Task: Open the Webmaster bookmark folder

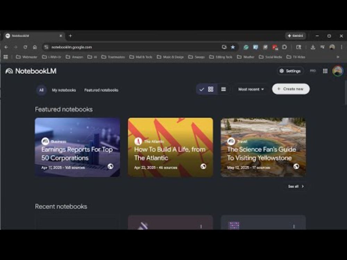Action: (x=27, y=57)
